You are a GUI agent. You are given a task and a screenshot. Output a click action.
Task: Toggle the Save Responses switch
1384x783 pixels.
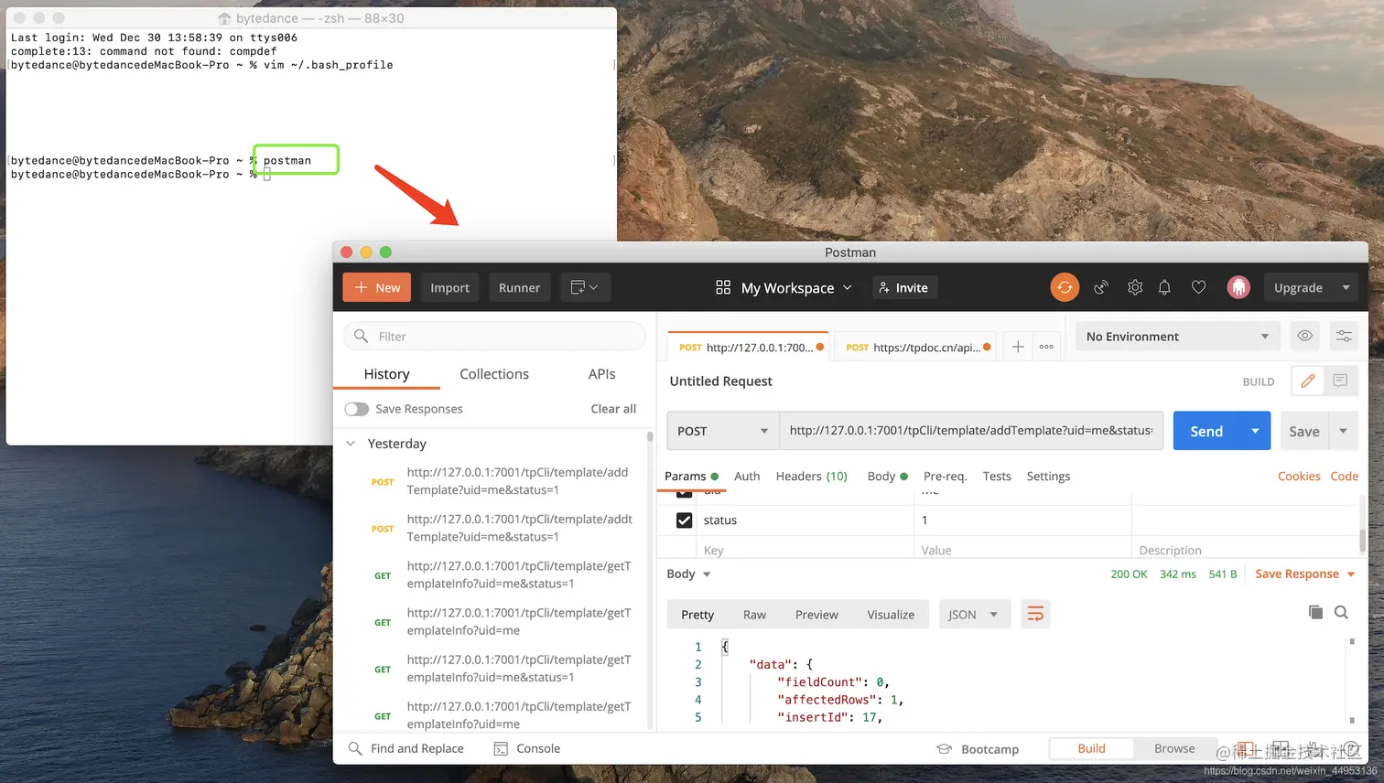(357, 409)
